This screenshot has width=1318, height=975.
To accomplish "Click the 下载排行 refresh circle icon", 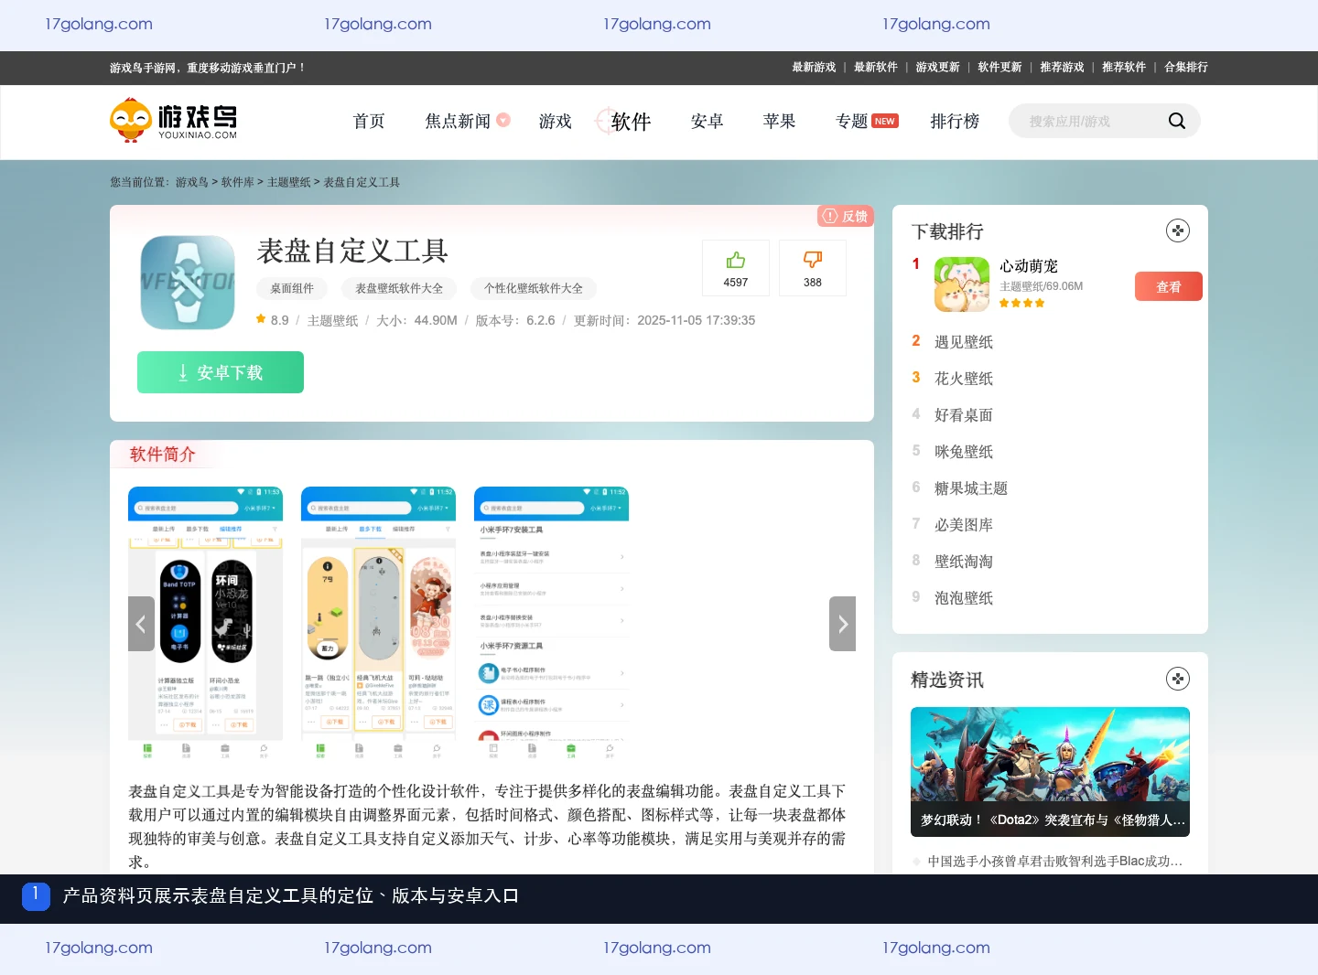I will (x=1178, y=230).
